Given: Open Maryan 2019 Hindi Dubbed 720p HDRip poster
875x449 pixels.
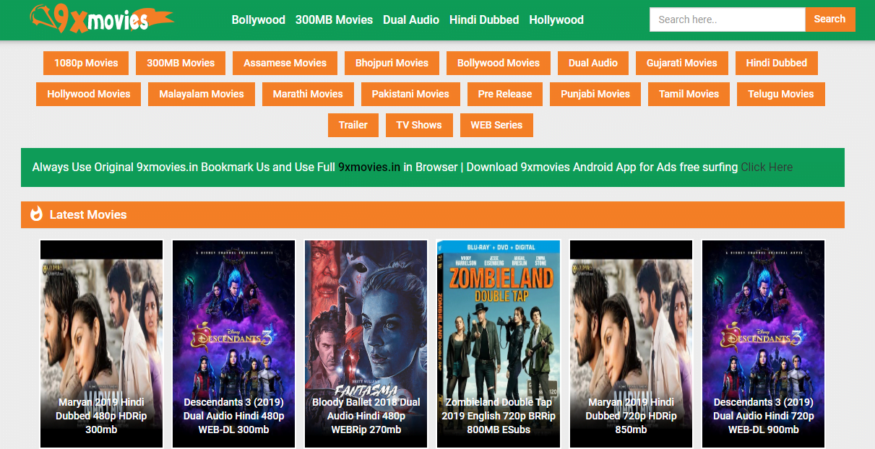Looking at the screenshot, I should coord(632,344).
